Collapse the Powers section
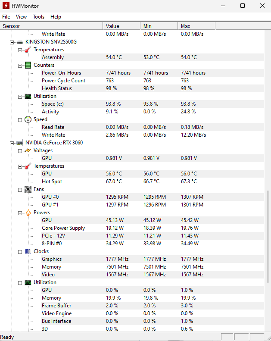This screenshot has width=271, height=341. tap(20, 213)
